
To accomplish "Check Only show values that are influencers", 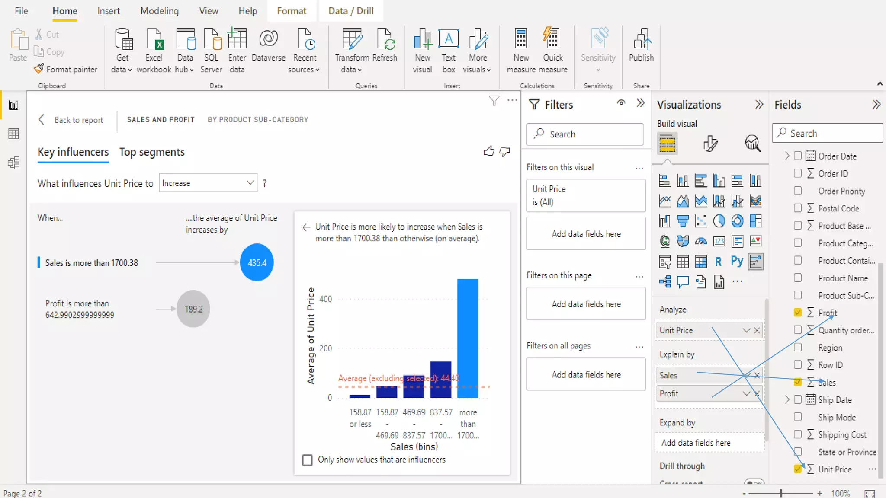I will coord(307,460).
